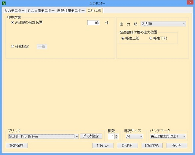Image resolution: width=195 pixels, height=155 pixels.
Task: Open the パンチマーク dropdown
Action: tap(168, 136)
